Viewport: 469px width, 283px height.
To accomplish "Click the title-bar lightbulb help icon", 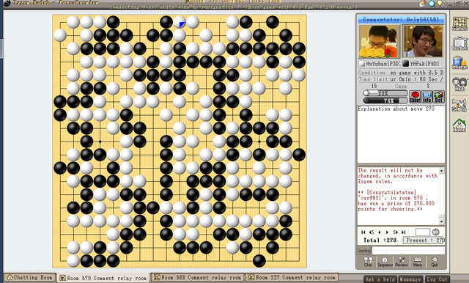I will coord(440,4).
